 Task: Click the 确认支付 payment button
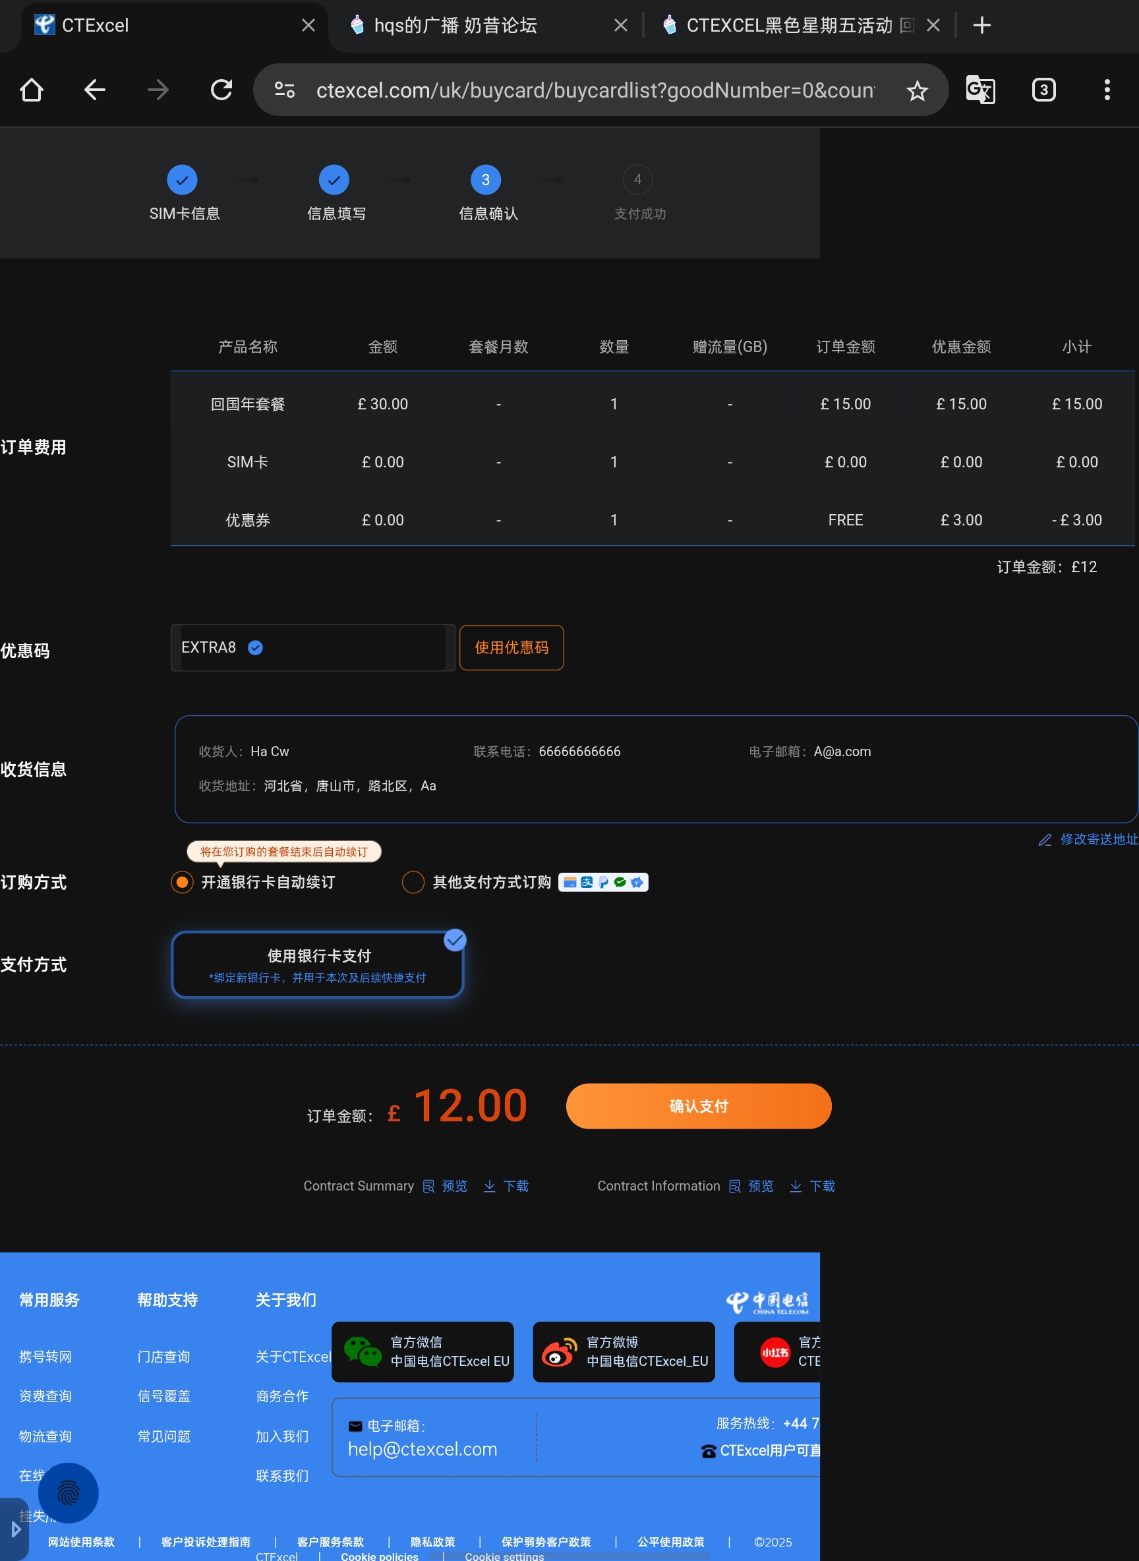click(x=699, y=1106)
